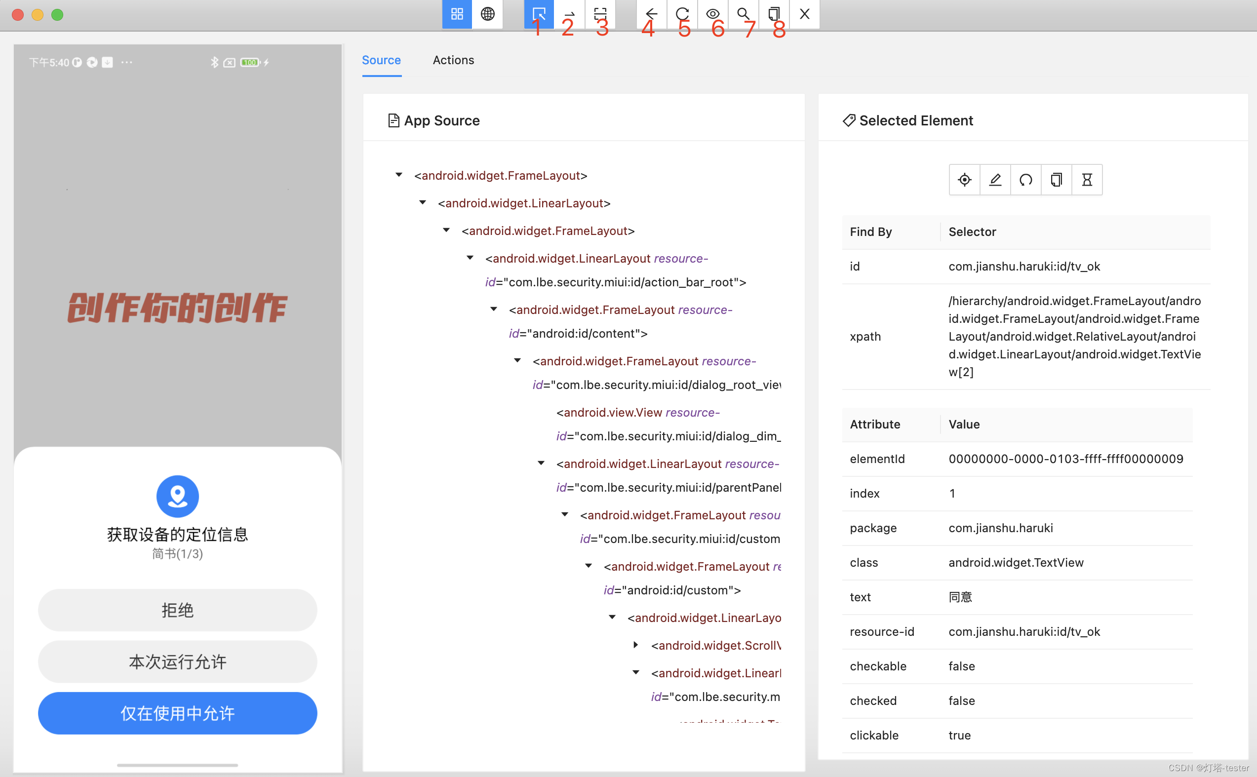Tap 仅在使用中允许 blue button
The height and width of the screenshot is (777, 1257).
177,713
